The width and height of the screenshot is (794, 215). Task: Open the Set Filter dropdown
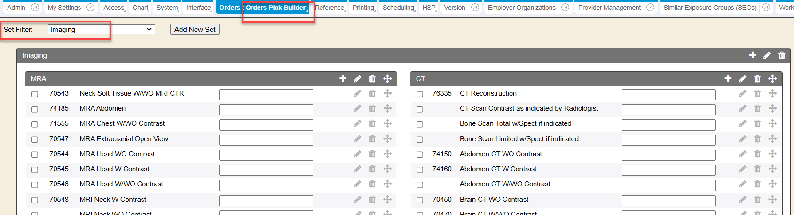pos(102,30)
